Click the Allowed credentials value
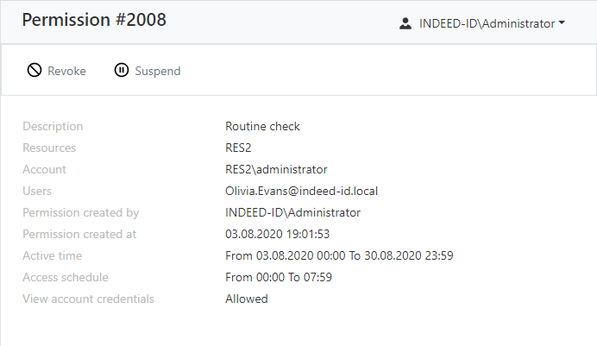The height and width of the screenshot is (346, 597). (247, 299)
